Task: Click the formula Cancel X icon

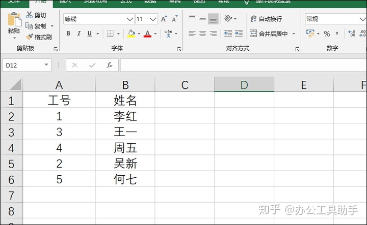Action: pos(75,66)
